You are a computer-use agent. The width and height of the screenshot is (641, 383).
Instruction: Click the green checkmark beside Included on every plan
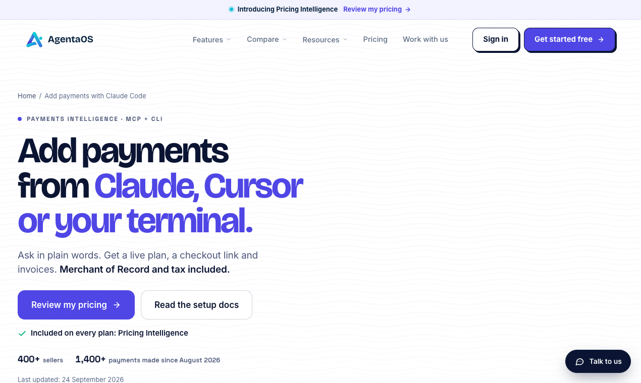tap(22, 333)
